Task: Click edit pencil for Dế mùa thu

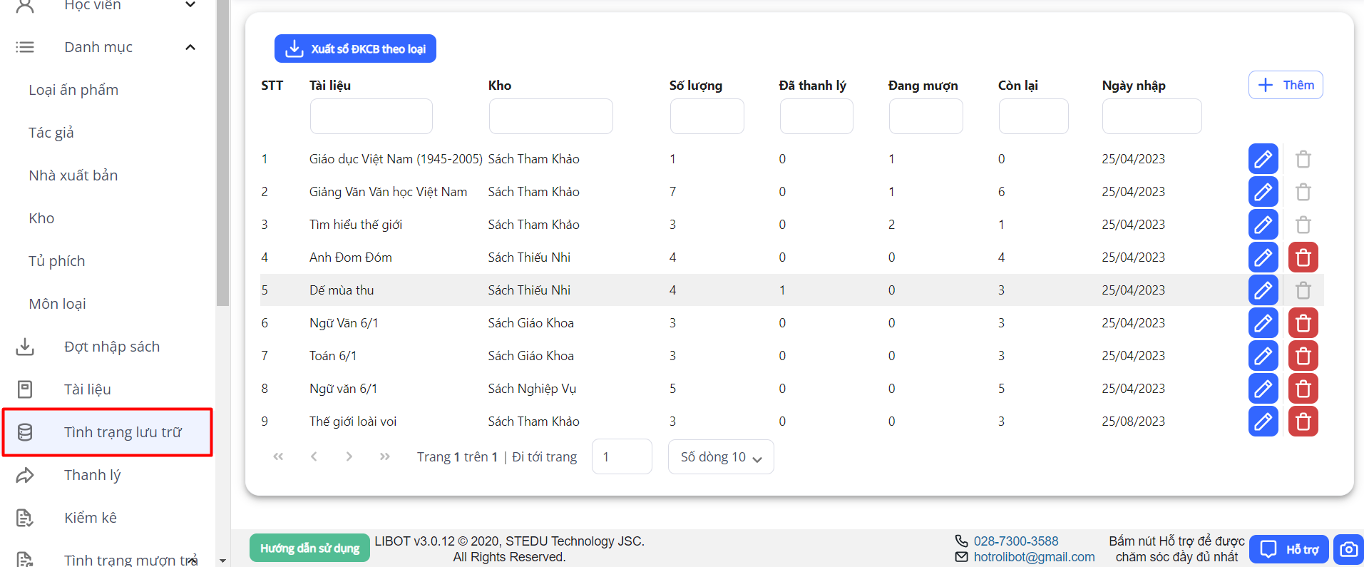Action: pyautogui.click(x=1262, y=290)
